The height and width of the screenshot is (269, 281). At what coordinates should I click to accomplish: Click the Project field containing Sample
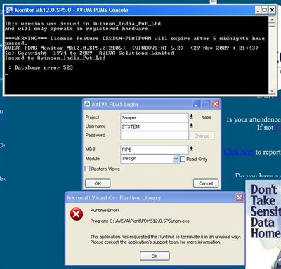click(155, 117)
